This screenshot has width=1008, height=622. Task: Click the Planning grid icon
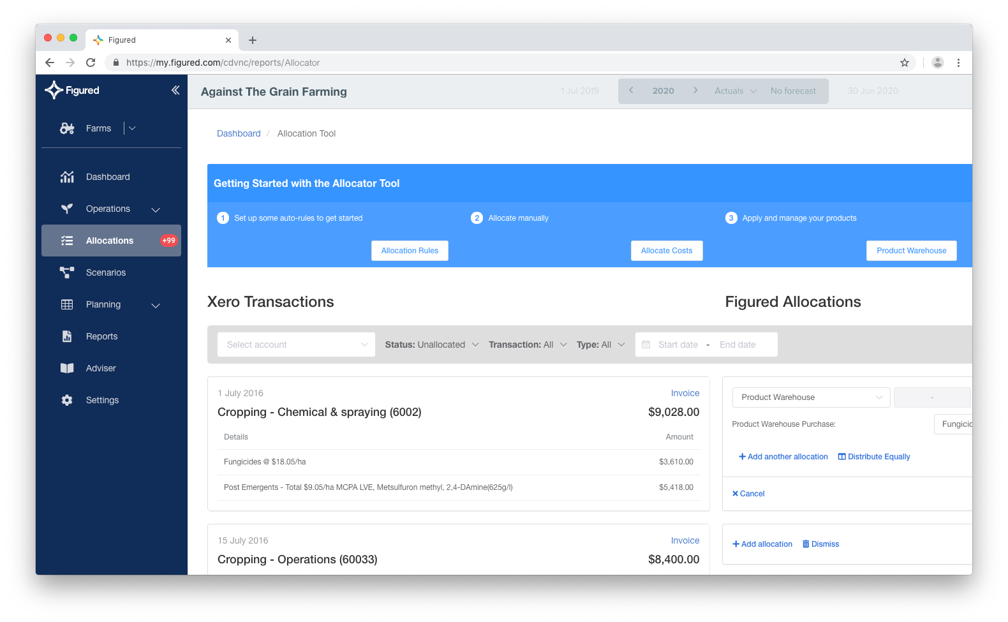coord(67,304)
